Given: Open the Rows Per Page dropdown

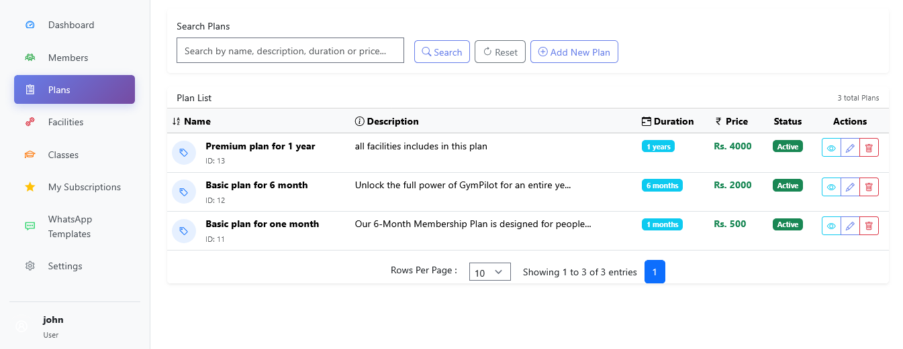Looking at the screenshot, I should [x=490, y=272].
